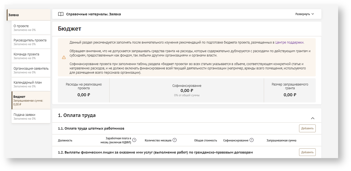Click the book icon beside Справочные материалы
Viewport: 351px width, 171px height.
click(61, 14)
